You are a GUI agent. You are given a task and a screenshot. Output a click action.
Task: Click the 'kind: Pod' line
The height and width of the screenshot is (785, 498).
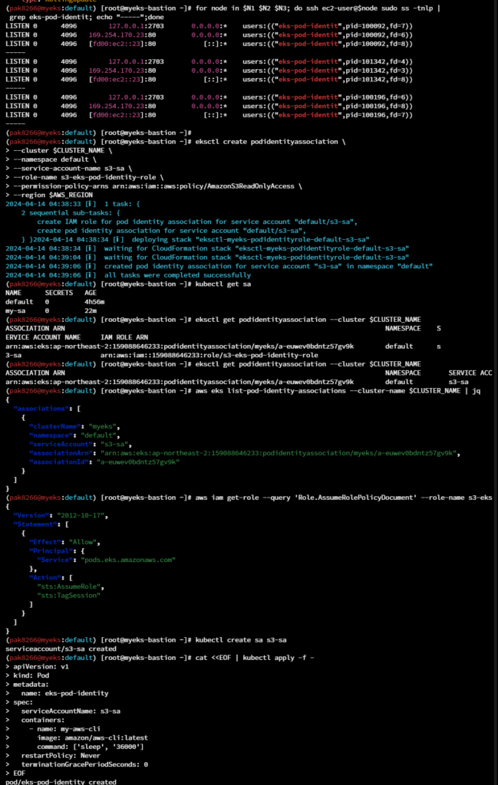(x=31, y=676)
